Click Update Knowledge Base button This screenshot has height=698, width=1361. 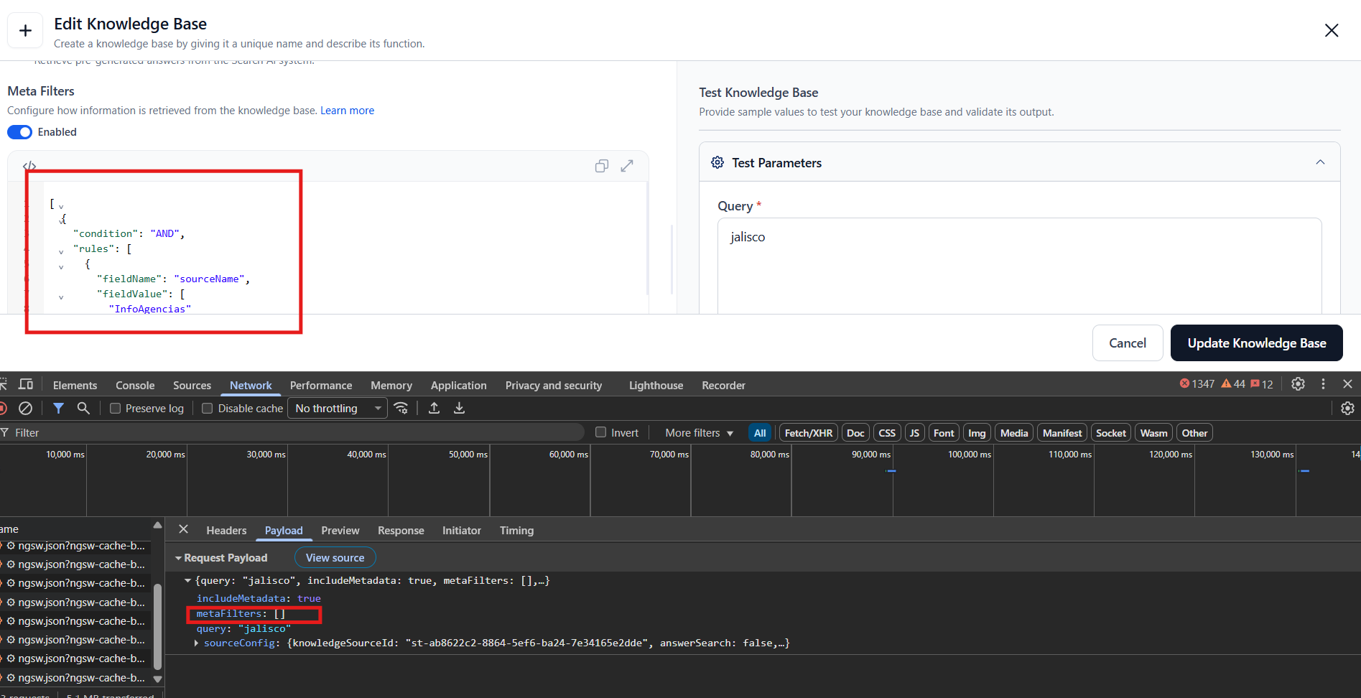(1256, 343)
